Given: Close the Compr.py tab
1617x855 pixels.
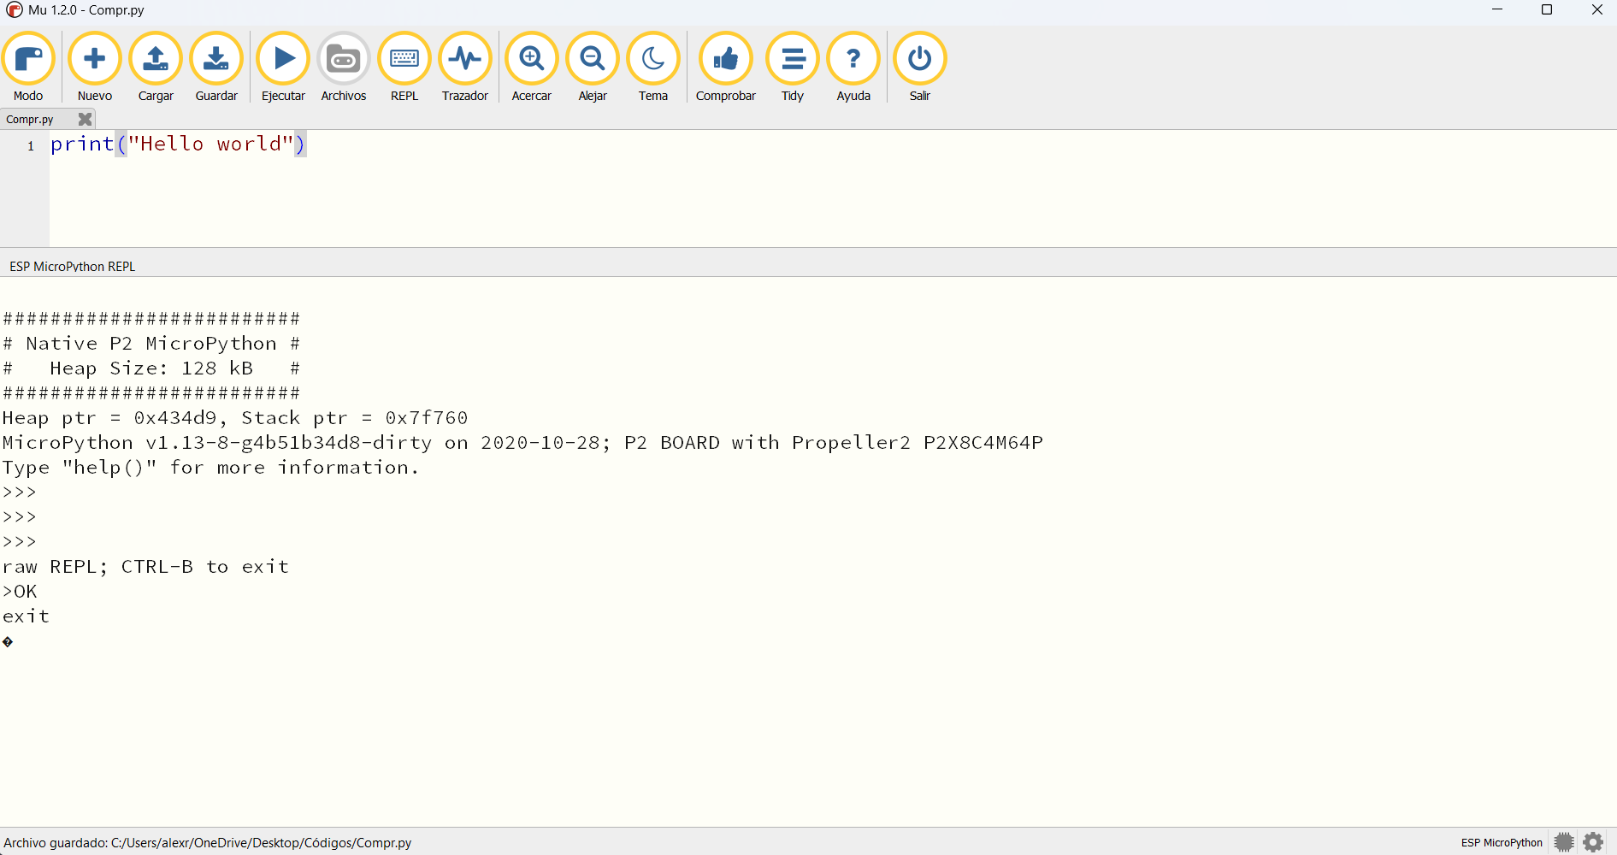Looking at the screenshot, I should pyautogui.click(x=85, y=120).
